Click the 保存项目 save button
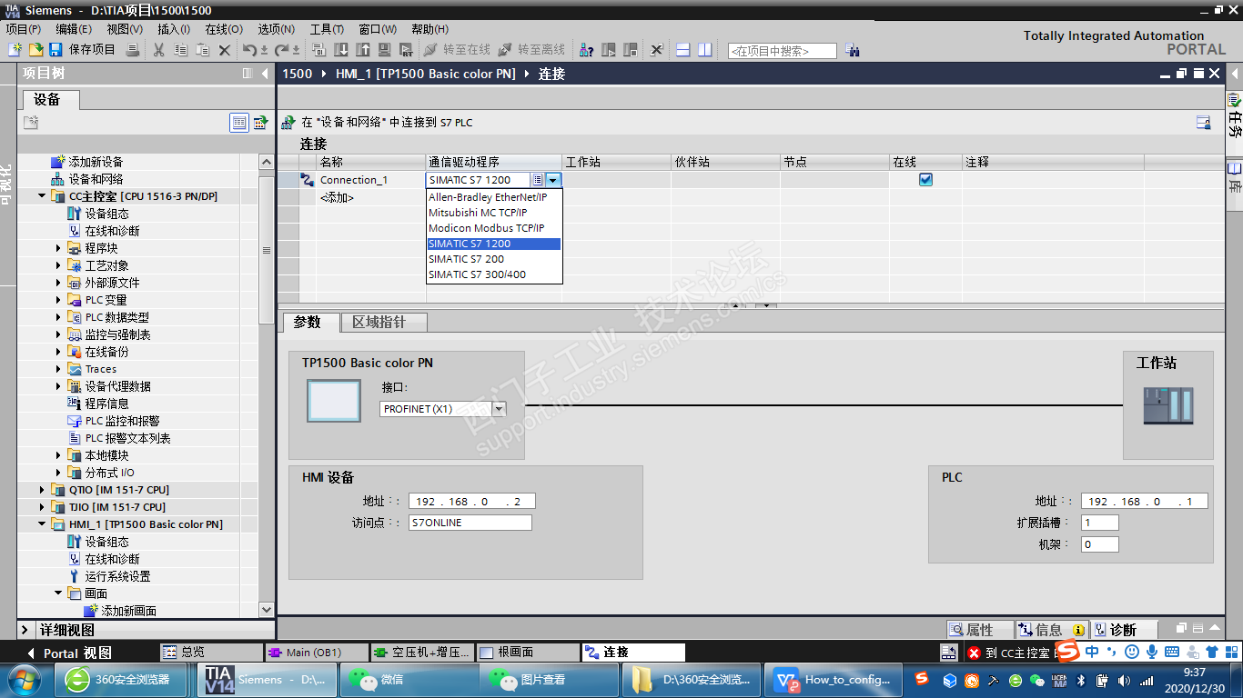This screenshot has width=1243, height=698. [x=83, y=50]
